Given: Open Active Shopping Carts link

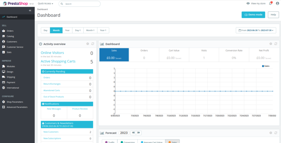Looking at the screenshot, I should click(x=58, y=61).
